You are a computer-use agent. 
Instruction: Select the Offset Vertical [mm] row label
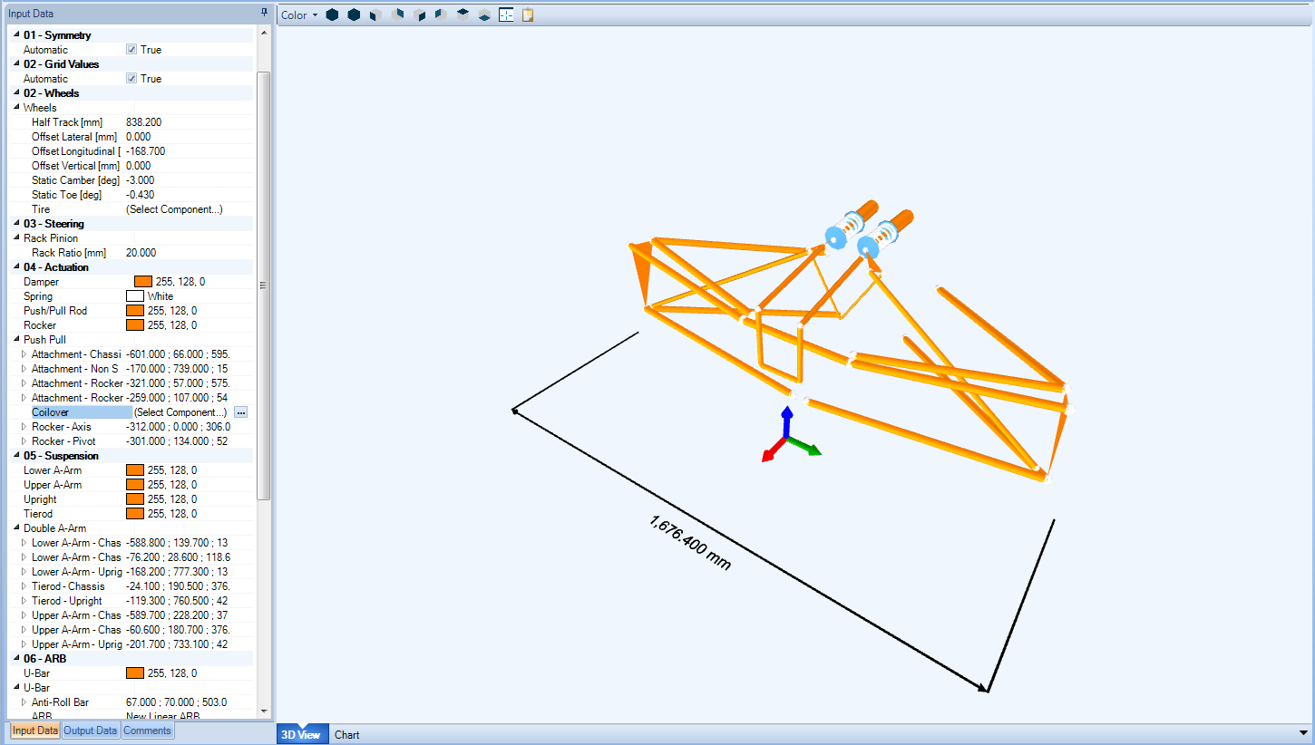75,166
